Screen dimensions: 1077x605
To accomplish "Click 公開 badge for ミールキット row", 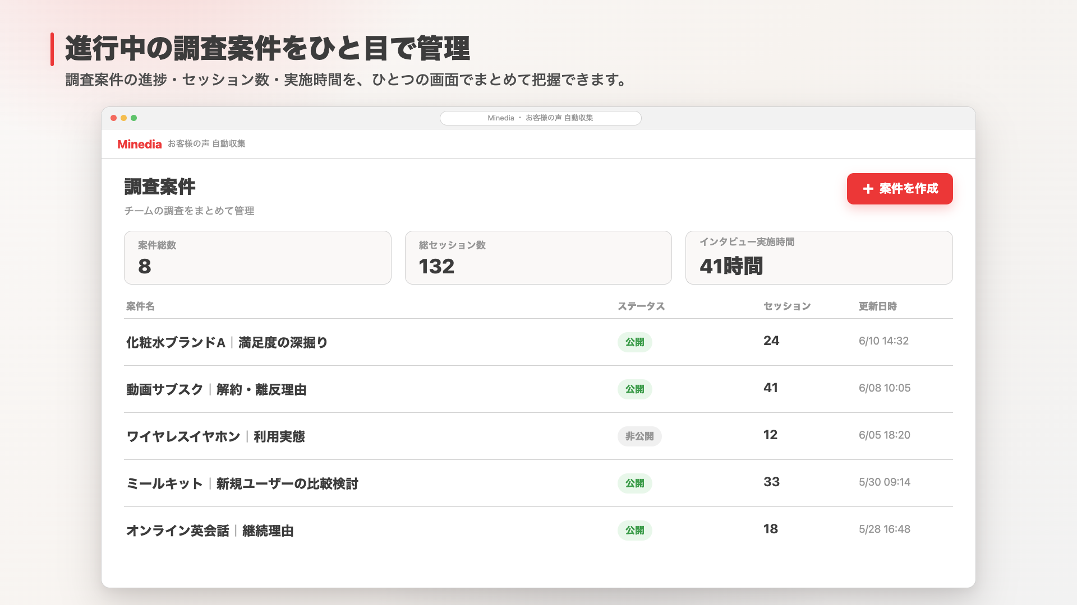I will [635, 483].
